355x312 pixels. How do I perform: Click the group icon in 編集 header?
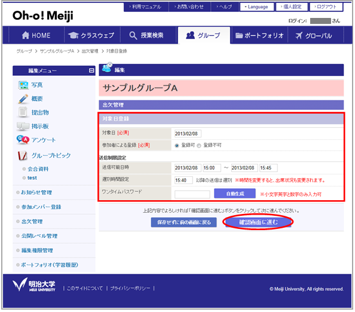tap(107, 68)
